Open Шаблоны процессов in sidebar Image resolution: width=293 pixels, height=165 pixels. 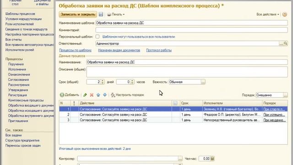click(x=20, y=14)
